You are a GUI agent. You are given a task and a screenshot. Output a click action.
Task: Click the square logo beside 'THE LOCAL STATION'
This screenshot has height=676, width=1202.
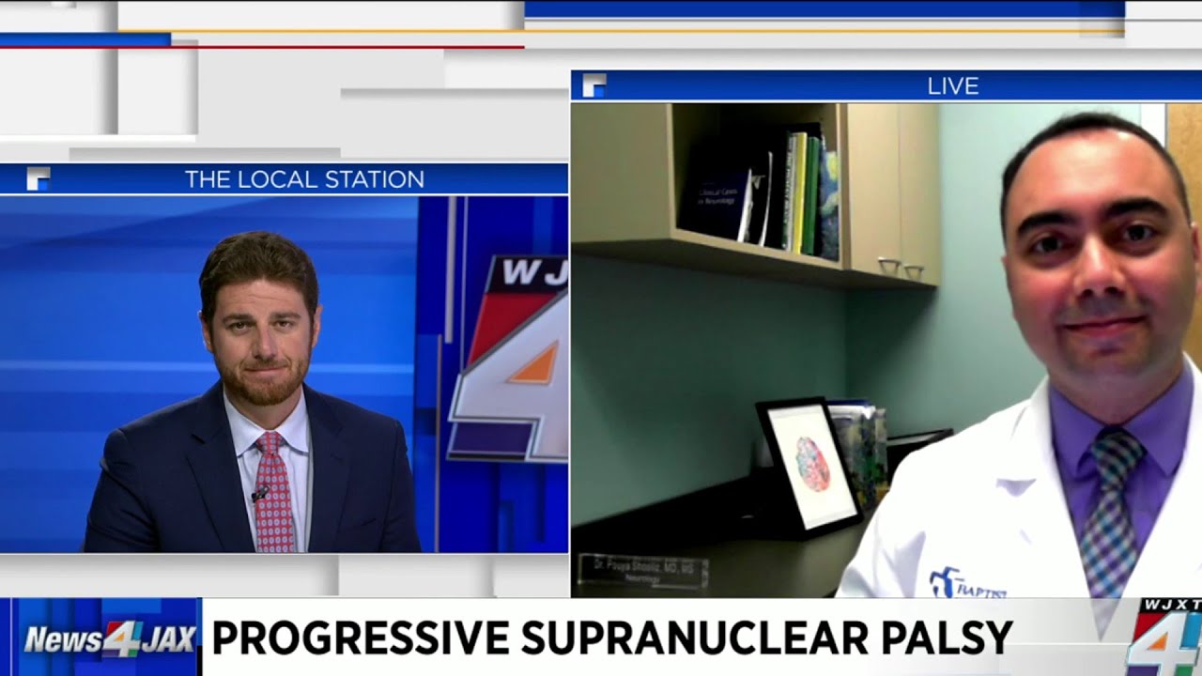click(39, 178)
